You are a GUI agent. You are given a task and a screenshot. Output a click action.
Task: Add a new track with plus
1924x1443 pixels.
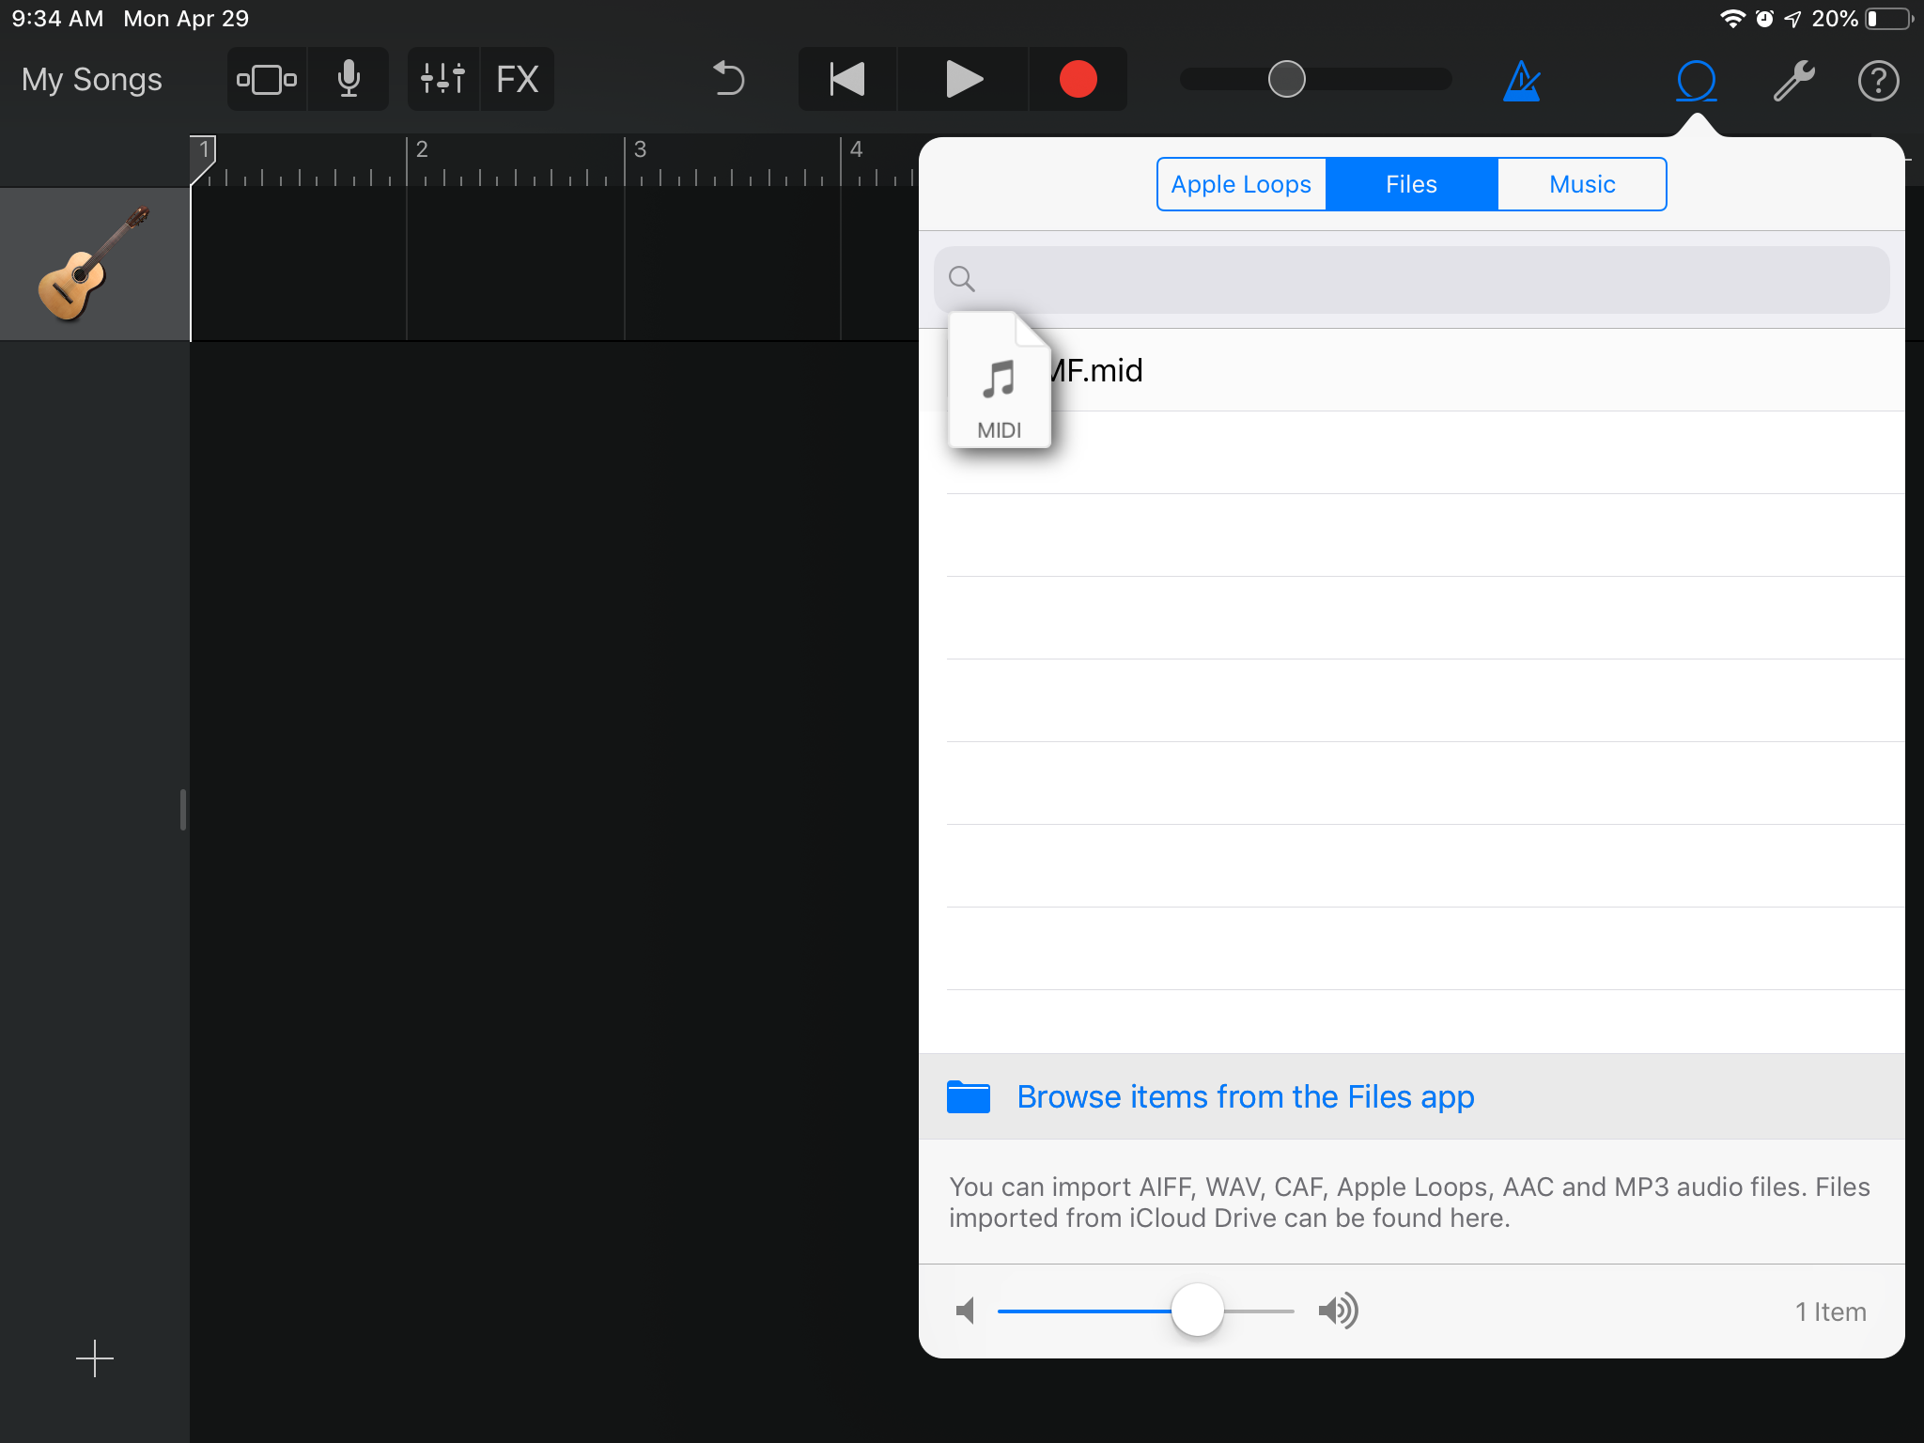[94, 1358]
